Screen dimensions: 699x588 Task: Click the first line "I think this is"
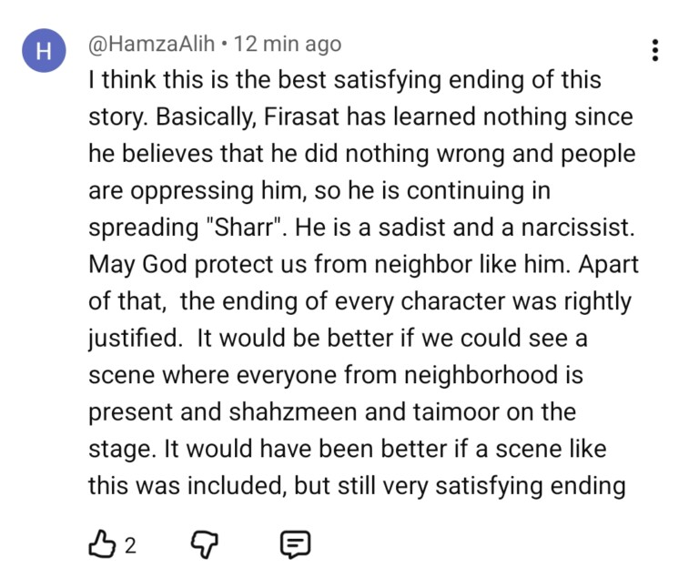point(155,82)
